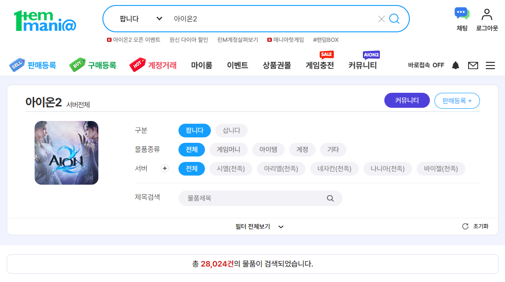Open 린M계정살펴보기 link
This screenshot has height=282, width=505.
[x=238, y=40]
